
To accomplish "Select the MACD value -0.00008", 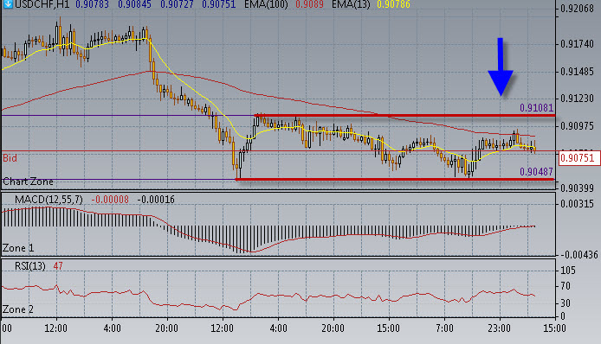I will click(110, 200).
